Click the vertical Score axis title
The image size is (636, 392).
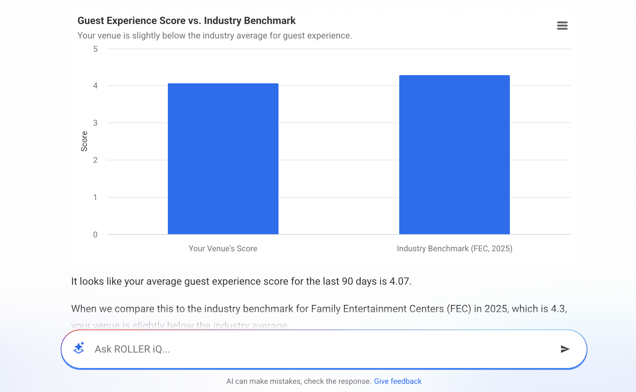[84, 141]
